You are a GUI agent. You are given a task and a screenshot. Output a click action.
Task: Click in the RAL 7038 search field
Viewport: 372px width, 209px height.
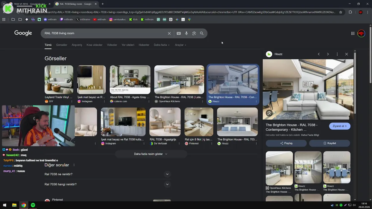coord(105,33)
